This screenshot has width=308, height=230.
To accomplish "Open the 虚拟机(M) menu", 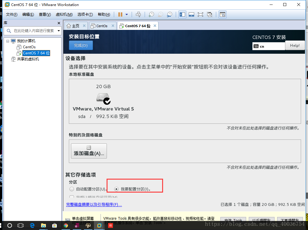I will point(64,14).
